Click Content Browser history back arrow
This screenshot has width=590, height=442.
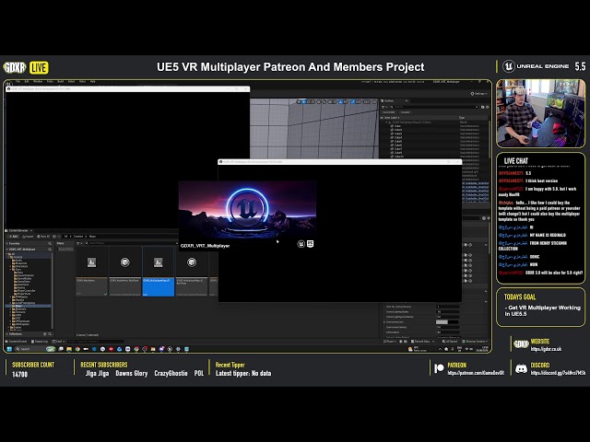[x=54, y=237]
